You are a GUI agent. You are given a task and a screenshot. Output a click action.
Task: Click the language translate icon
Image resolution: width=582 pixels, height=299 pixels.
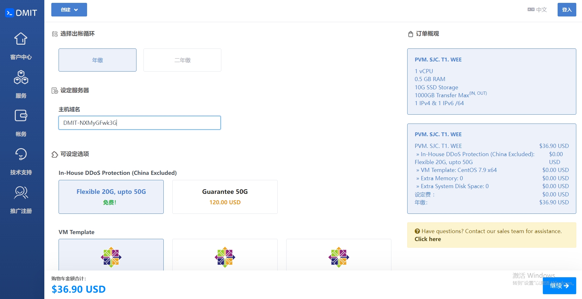pos(531,10)
